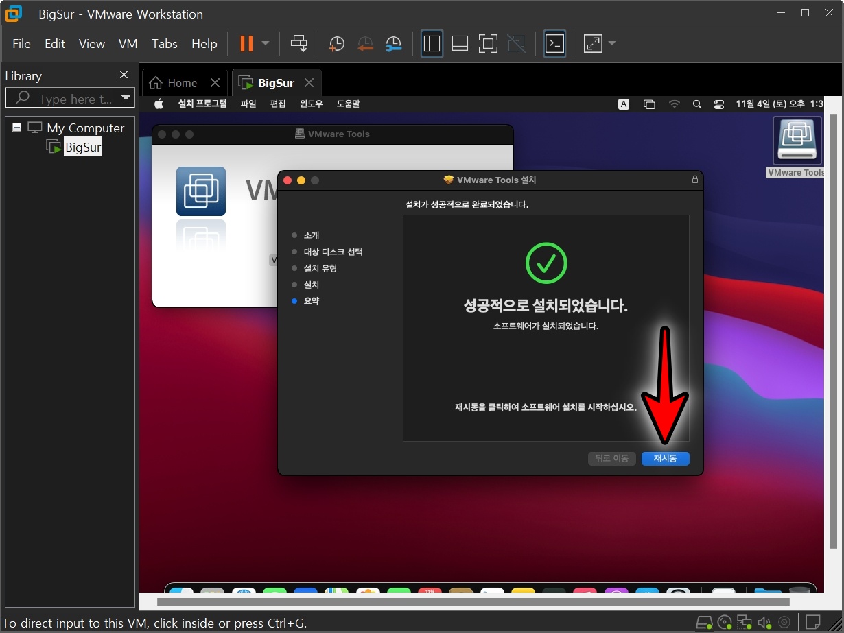844x633 pixels.
Task: Take a snapshot of this virtual machine
Action: (x=336, y=44)
